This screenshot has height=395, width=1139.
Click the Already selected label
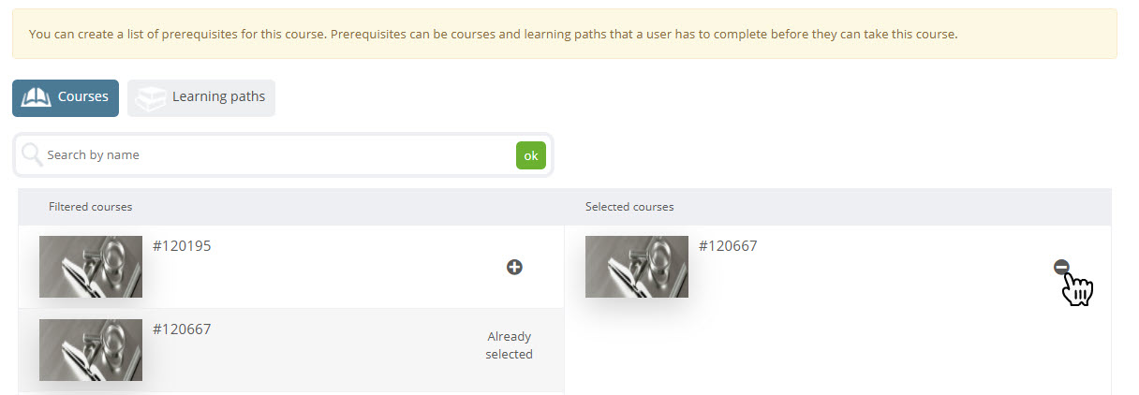coord(509,345)
